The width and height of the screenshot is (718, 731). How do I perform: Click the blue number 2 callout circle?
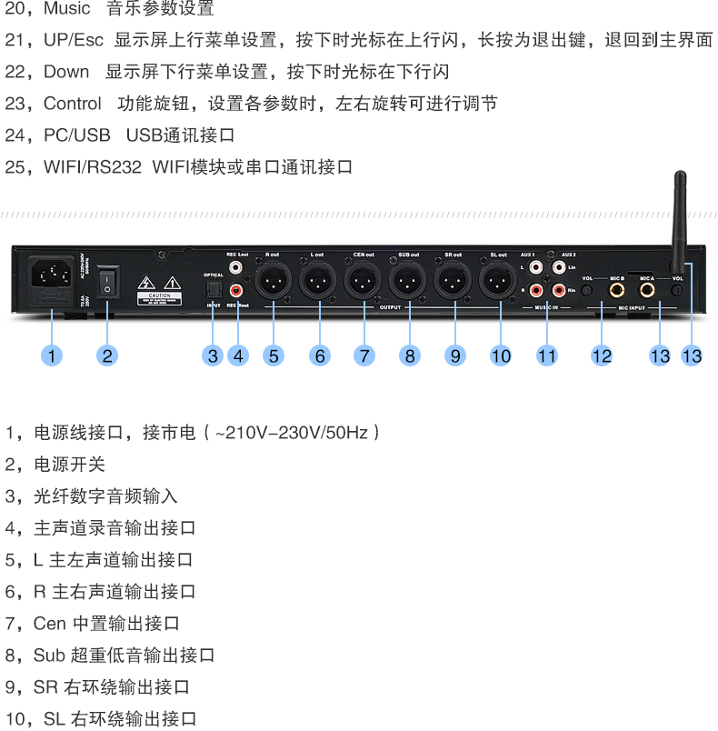107,355
